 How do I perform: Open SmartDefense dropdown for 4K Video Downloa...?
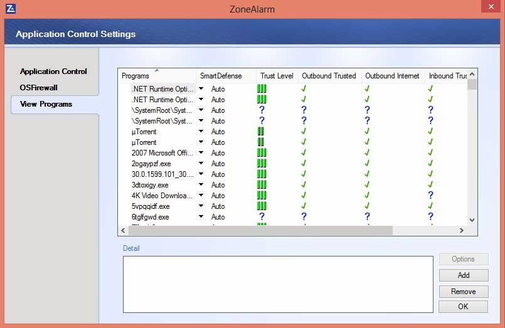[x=201, y=195]
